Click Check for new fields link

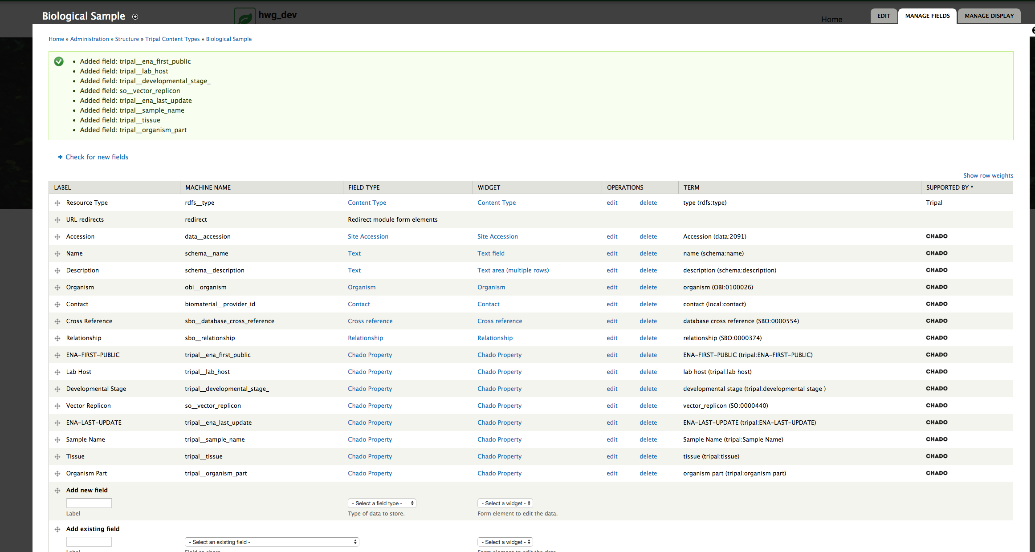point(97,157)
